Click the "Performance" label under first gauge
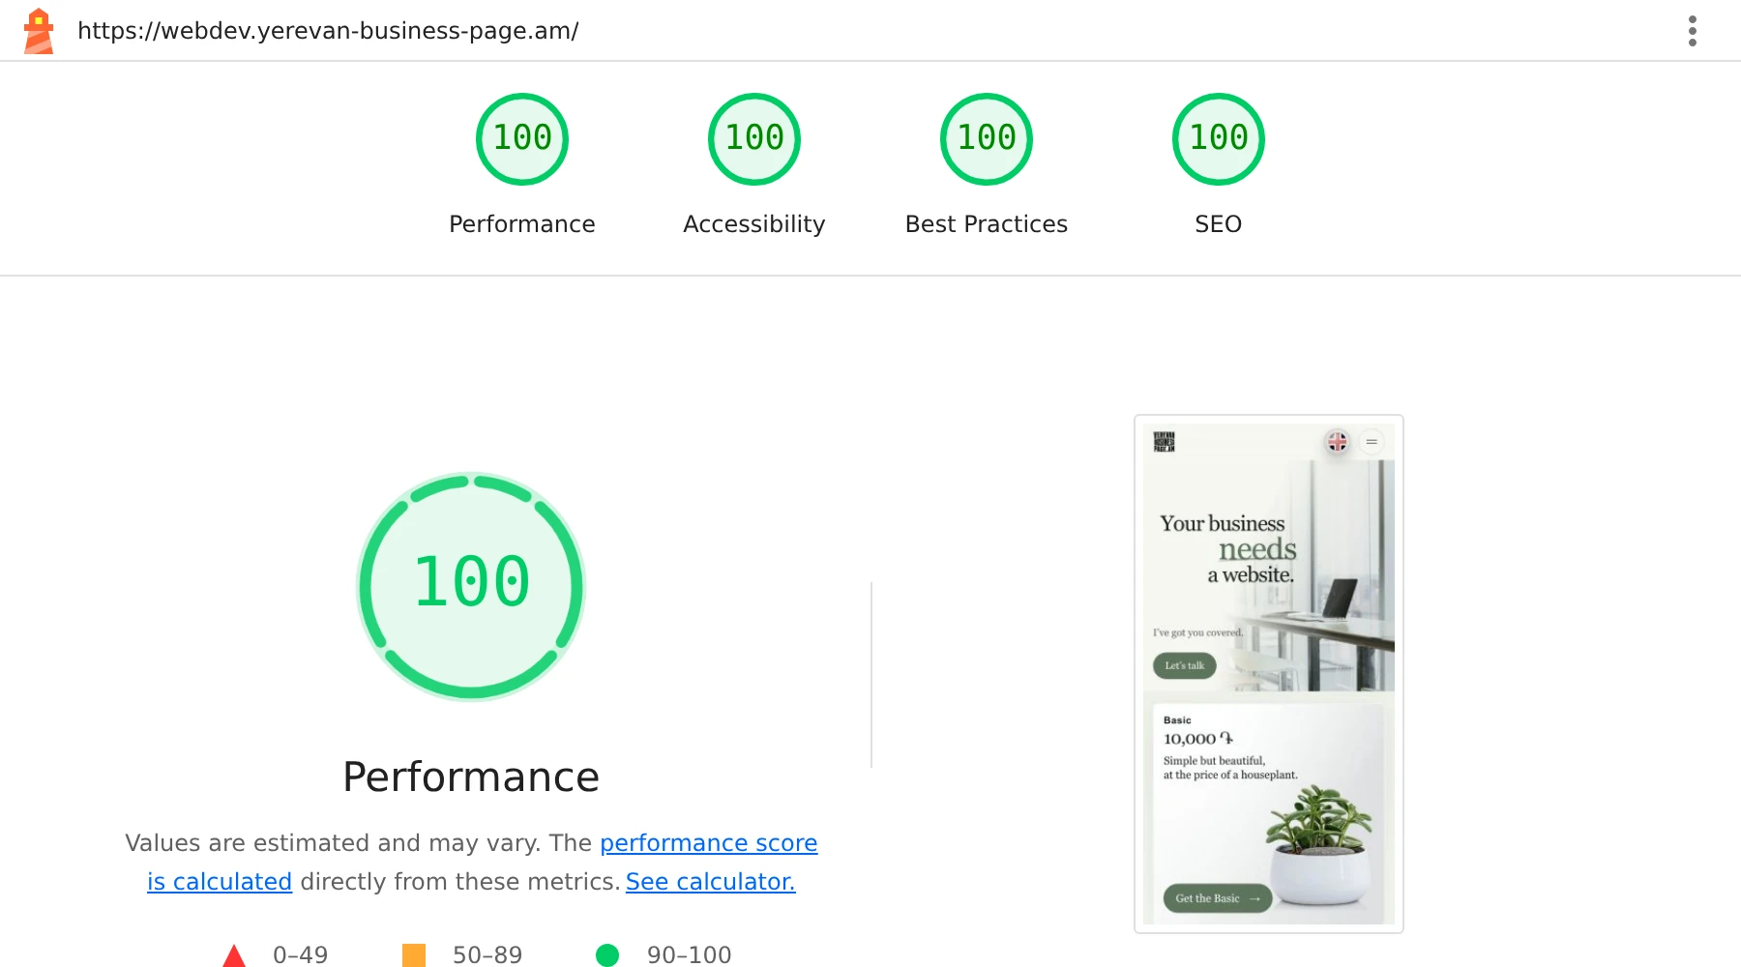This screenshot has width=1741, height=967. pos(522,224)
